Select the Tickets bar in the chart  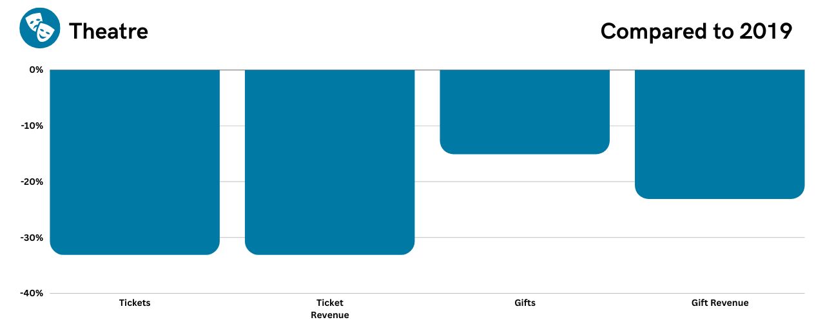coord(135,161)
